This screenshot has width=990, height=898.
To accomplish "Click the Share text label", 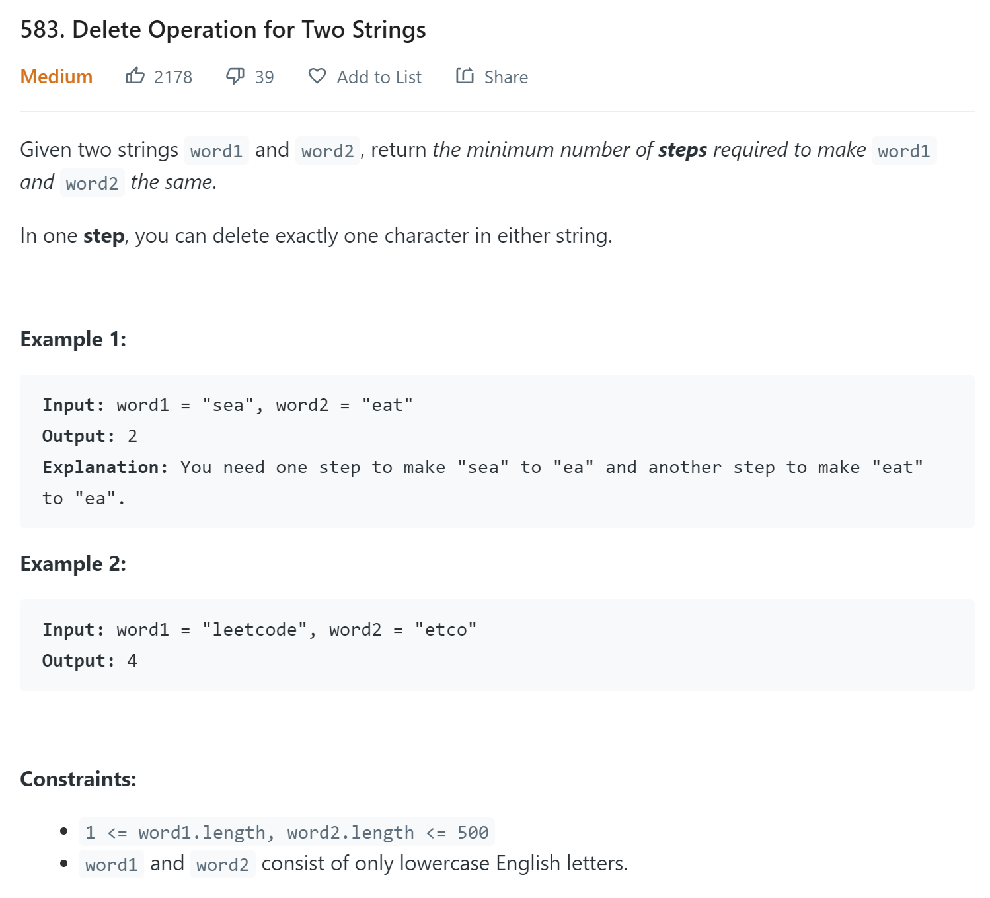I will coord(506,77).
